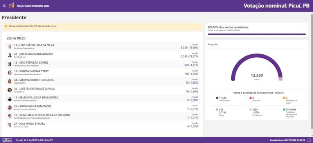The width and height of the screenshot is (313, 143).
Task: Click the lilac Nulos legend swatch
Action: pyautogui.click(x=217, y=109)
